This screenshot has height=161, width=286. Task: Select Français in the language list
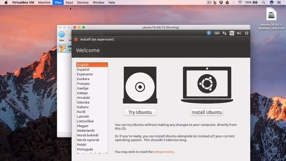(x=92, y=84)
